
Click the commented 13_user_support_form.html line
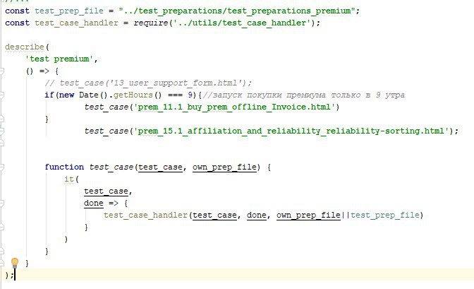[x=148, y=83]
